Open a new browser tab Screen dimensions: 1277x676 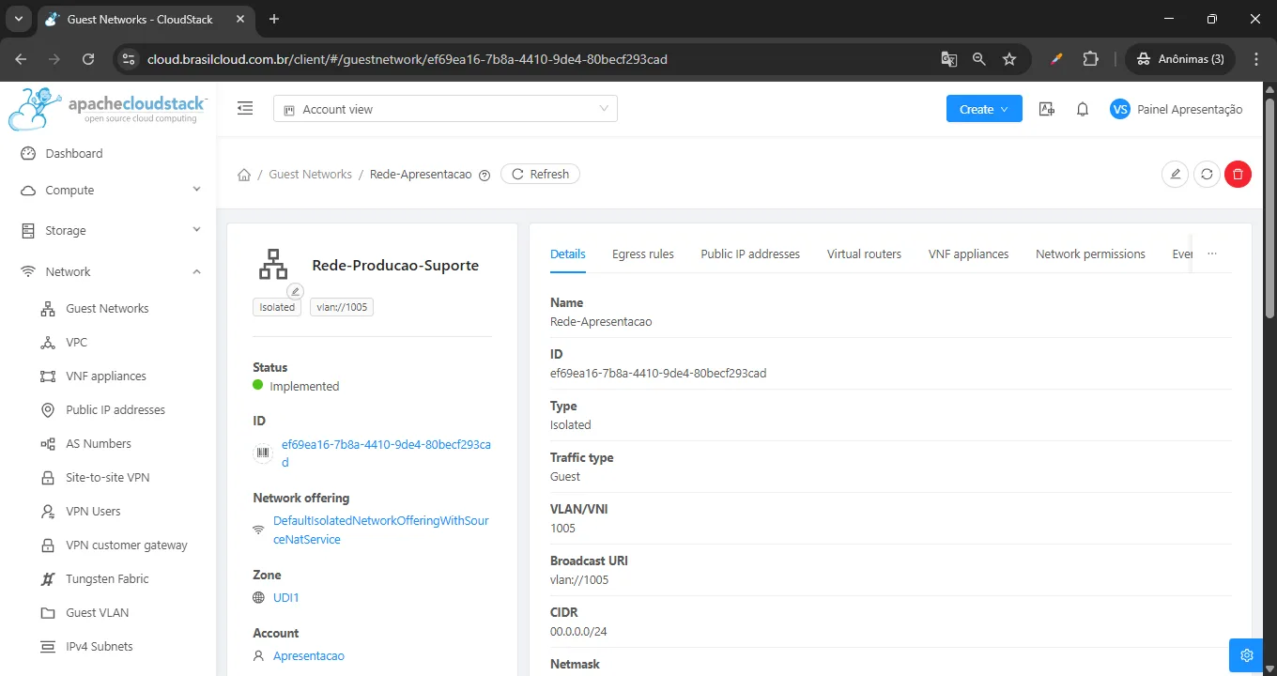pos(274,19)
